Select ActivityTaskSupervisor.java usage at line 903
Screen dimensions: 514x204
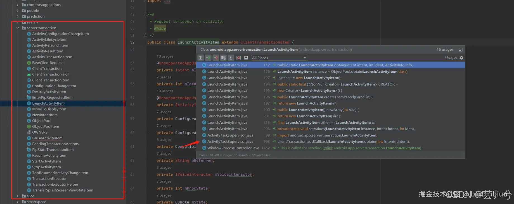[331, 142]
